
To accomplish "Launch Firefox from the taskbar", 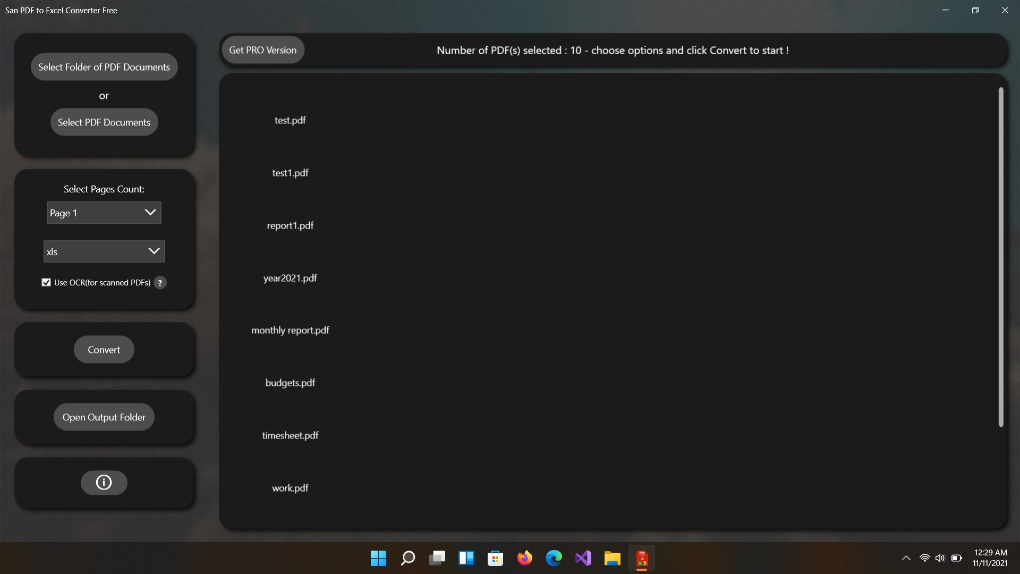I will click(524, 558).
